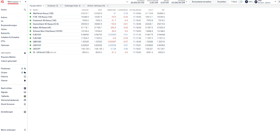Open Indizes in the sidebar
280x131 pixels.
4,18
